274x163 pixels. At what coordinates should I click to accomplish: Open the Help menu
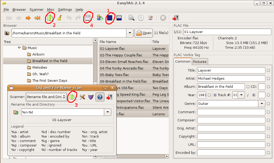click(79, 10)
